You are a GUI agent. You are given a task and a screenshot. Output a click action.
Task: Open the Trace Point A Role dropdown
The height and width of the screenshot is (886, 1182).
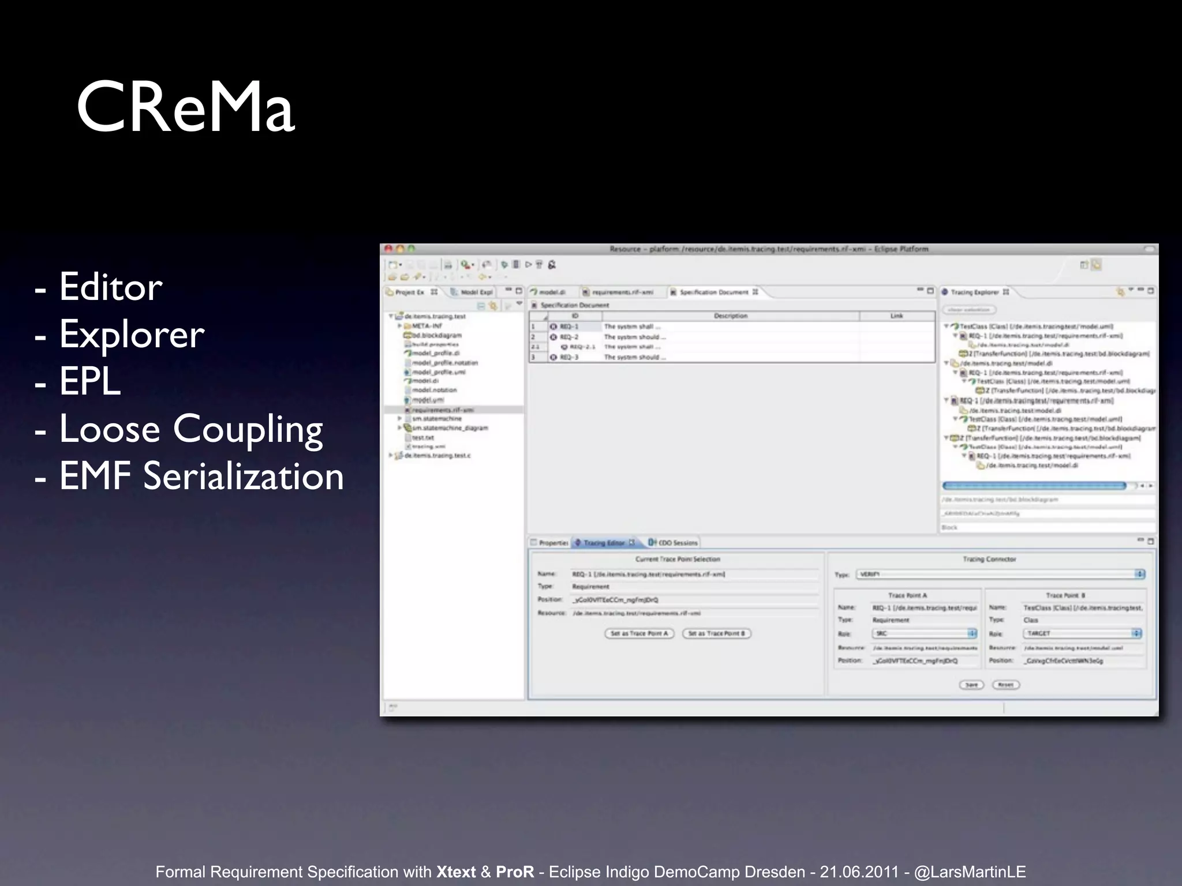(x=925, y=633)
